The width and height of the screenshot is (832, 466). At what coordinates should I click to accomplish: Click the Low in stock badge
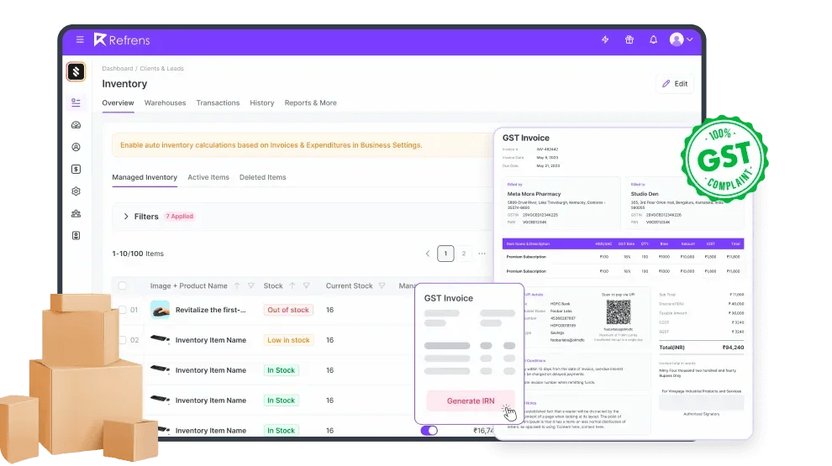(288, 340)
